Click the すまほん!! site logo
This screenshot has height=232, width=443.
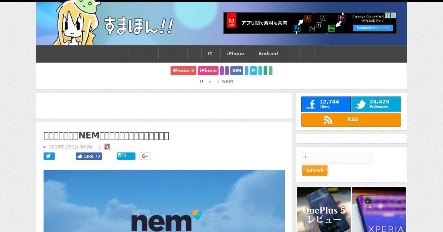click(x=138, y=25)
